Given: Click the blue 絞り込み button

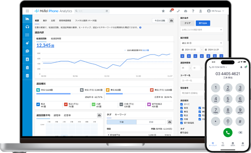Looking at the screenshot, I should coord(203,23).
